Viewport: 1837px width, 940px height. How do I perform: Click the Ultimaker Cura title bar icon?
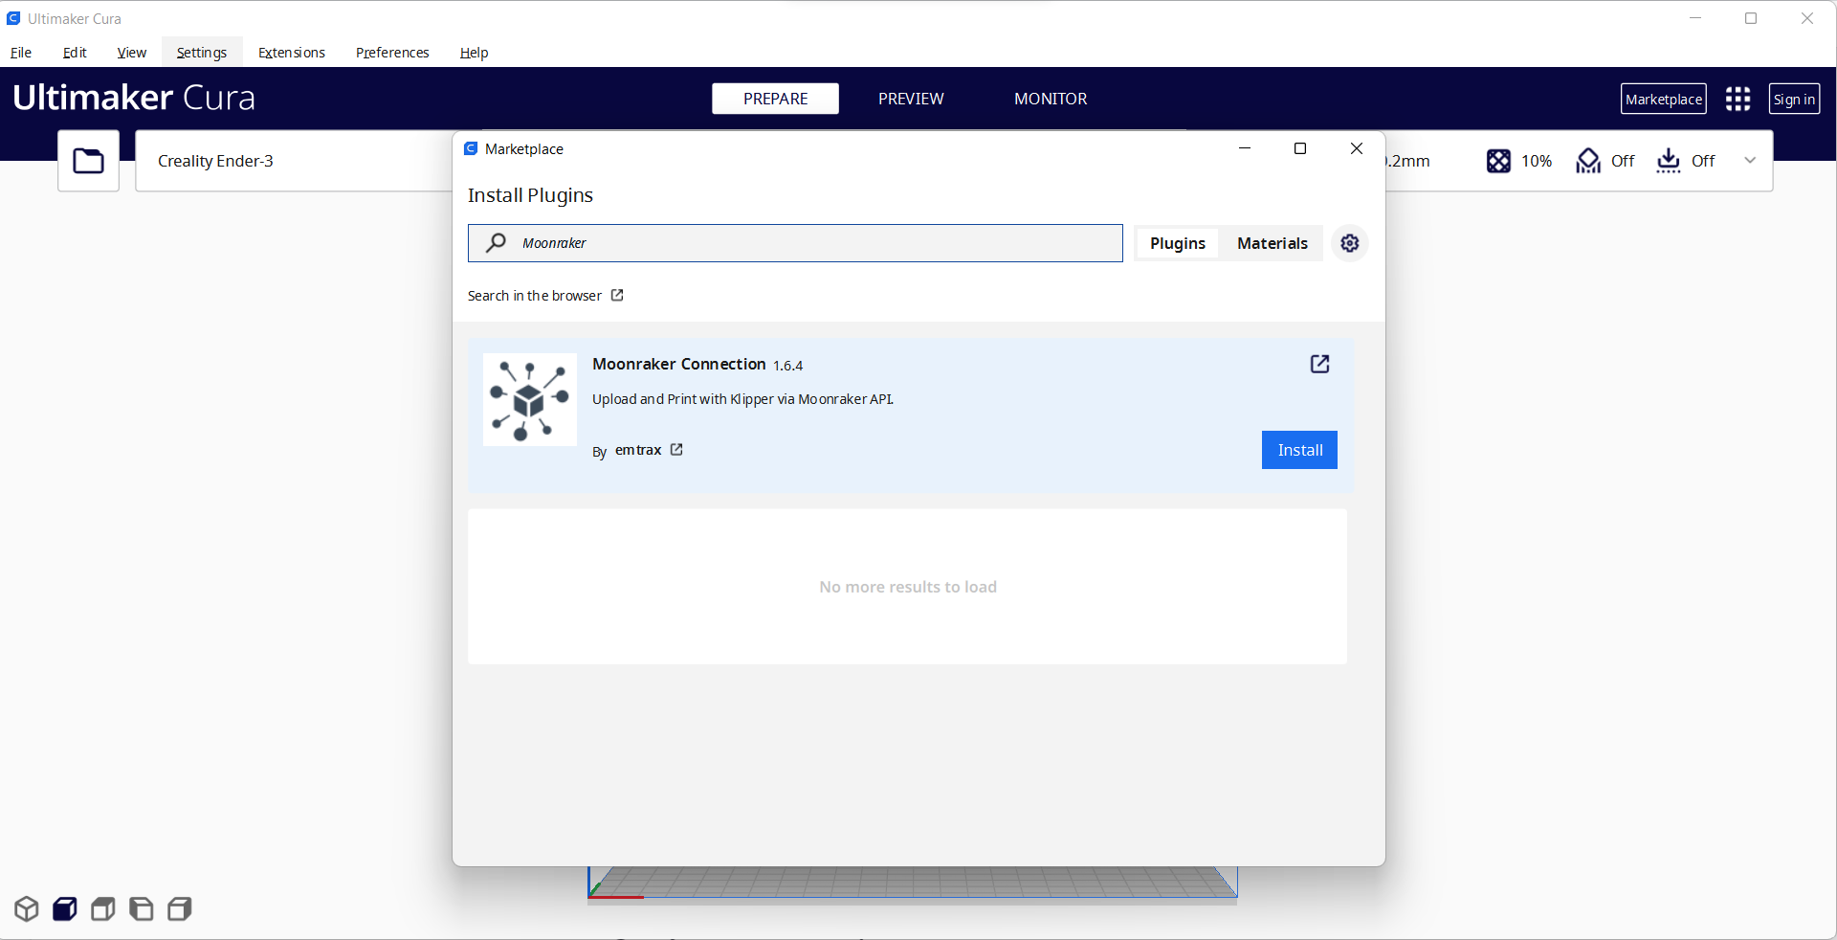click(x=13, y=18)
